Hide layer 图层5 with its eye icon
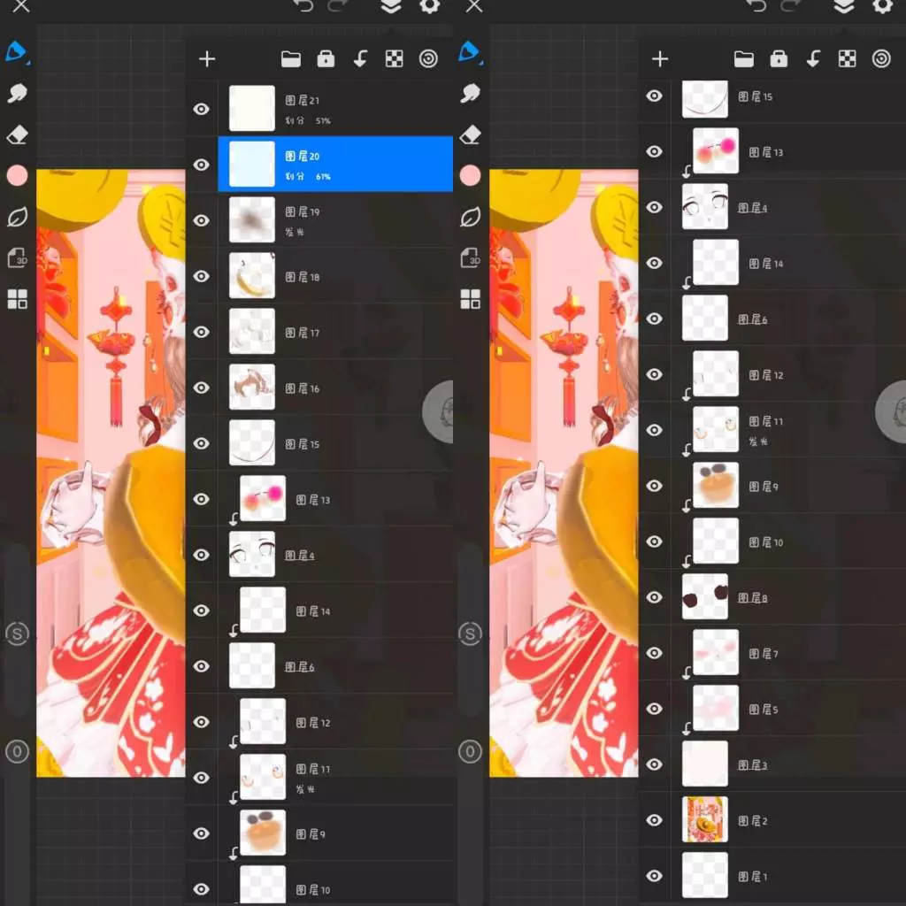The image size is (906, 906). [x=654, y=709]
